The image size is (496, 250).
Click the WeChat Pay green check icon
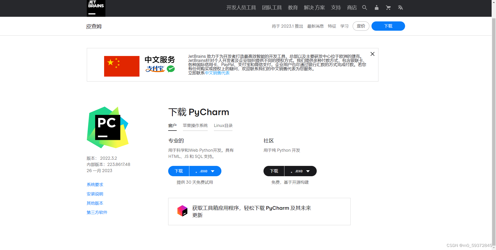tap(171, 69)
